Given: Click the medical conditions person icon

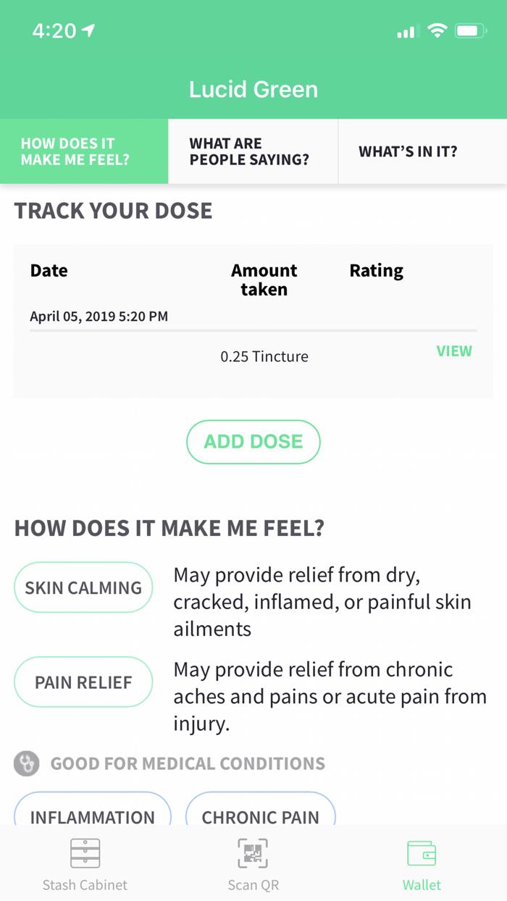Looking at the screenshot, I should [27, 763].
